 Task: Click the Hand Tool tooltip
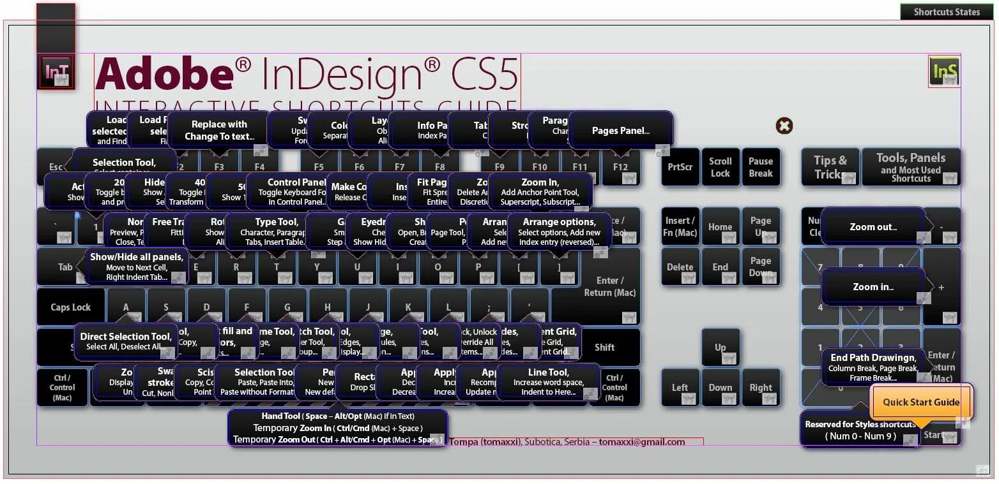[338, 427]
